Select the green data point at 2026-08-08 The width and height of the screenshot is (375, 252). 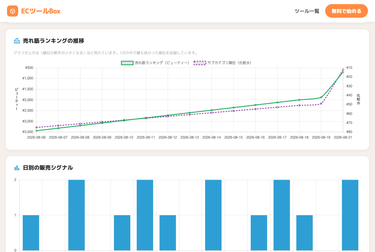[80, 125]
